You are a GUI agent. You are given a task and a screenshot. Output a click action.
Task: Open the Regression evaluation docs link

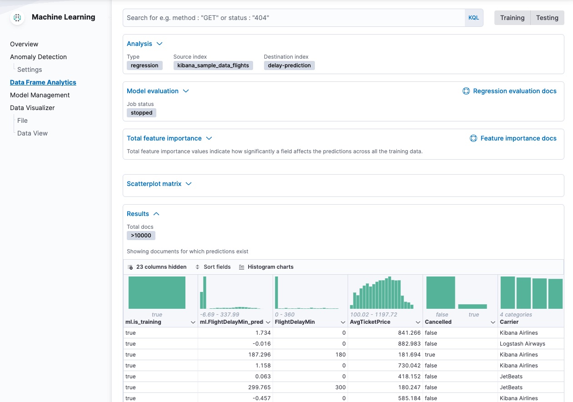point(514,91)
